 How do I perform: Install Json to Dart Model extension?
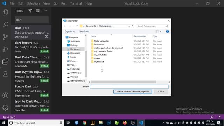click(44, 110)
